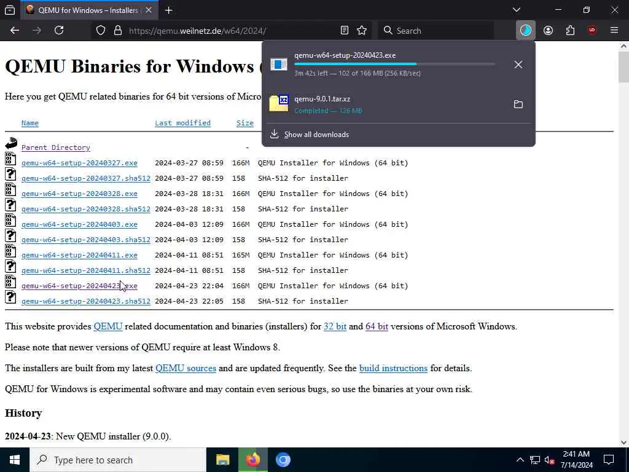Viewport: 629px width, 472px height.
Task: Open the build instructions link
Action: click(x=393, y=368)
